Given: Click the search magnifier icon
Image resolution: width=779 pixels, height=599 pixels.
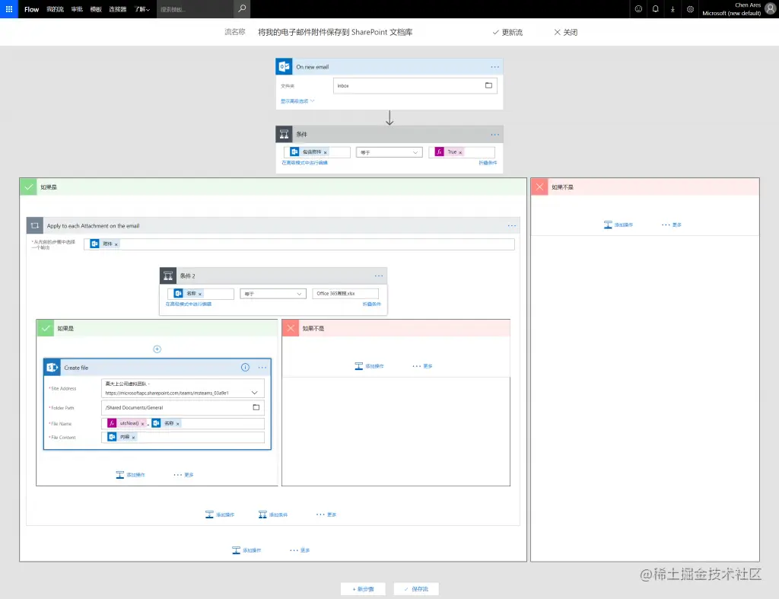Looking at the screenshot, I should (242, 8).
